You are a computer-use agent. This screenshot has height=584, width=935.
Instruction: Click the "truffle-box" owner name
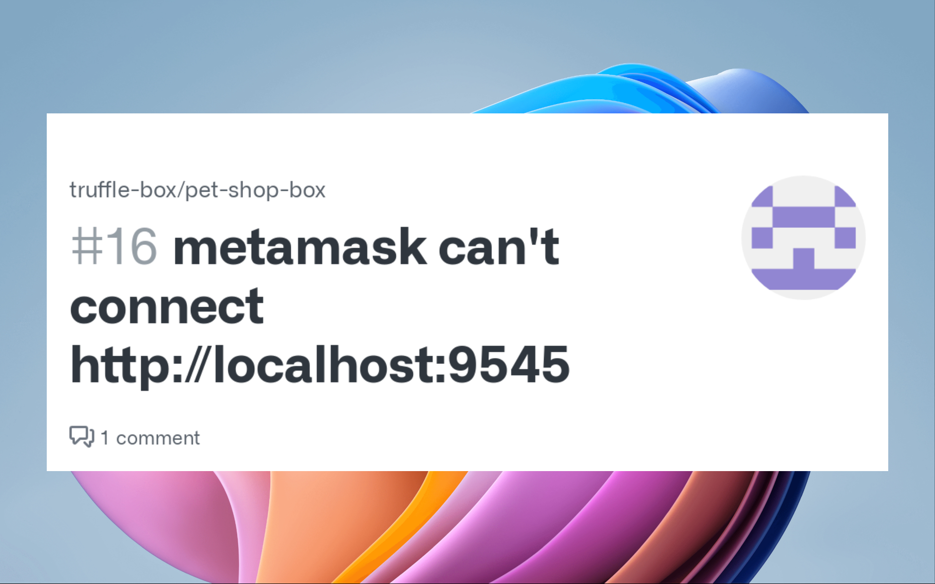(x=125, y=190)
